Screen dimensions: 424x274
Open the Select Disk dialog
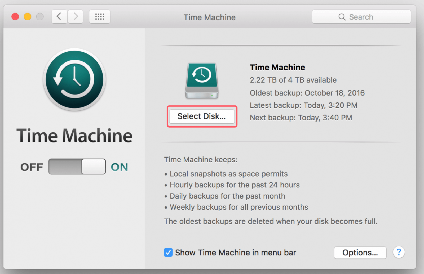click(202, 116)
